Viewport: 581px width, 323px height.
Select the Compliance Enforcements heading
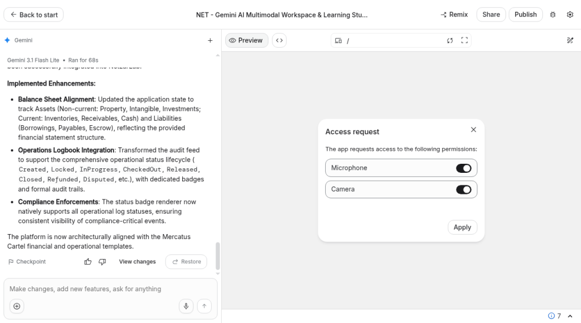click(x=58, y=202)
